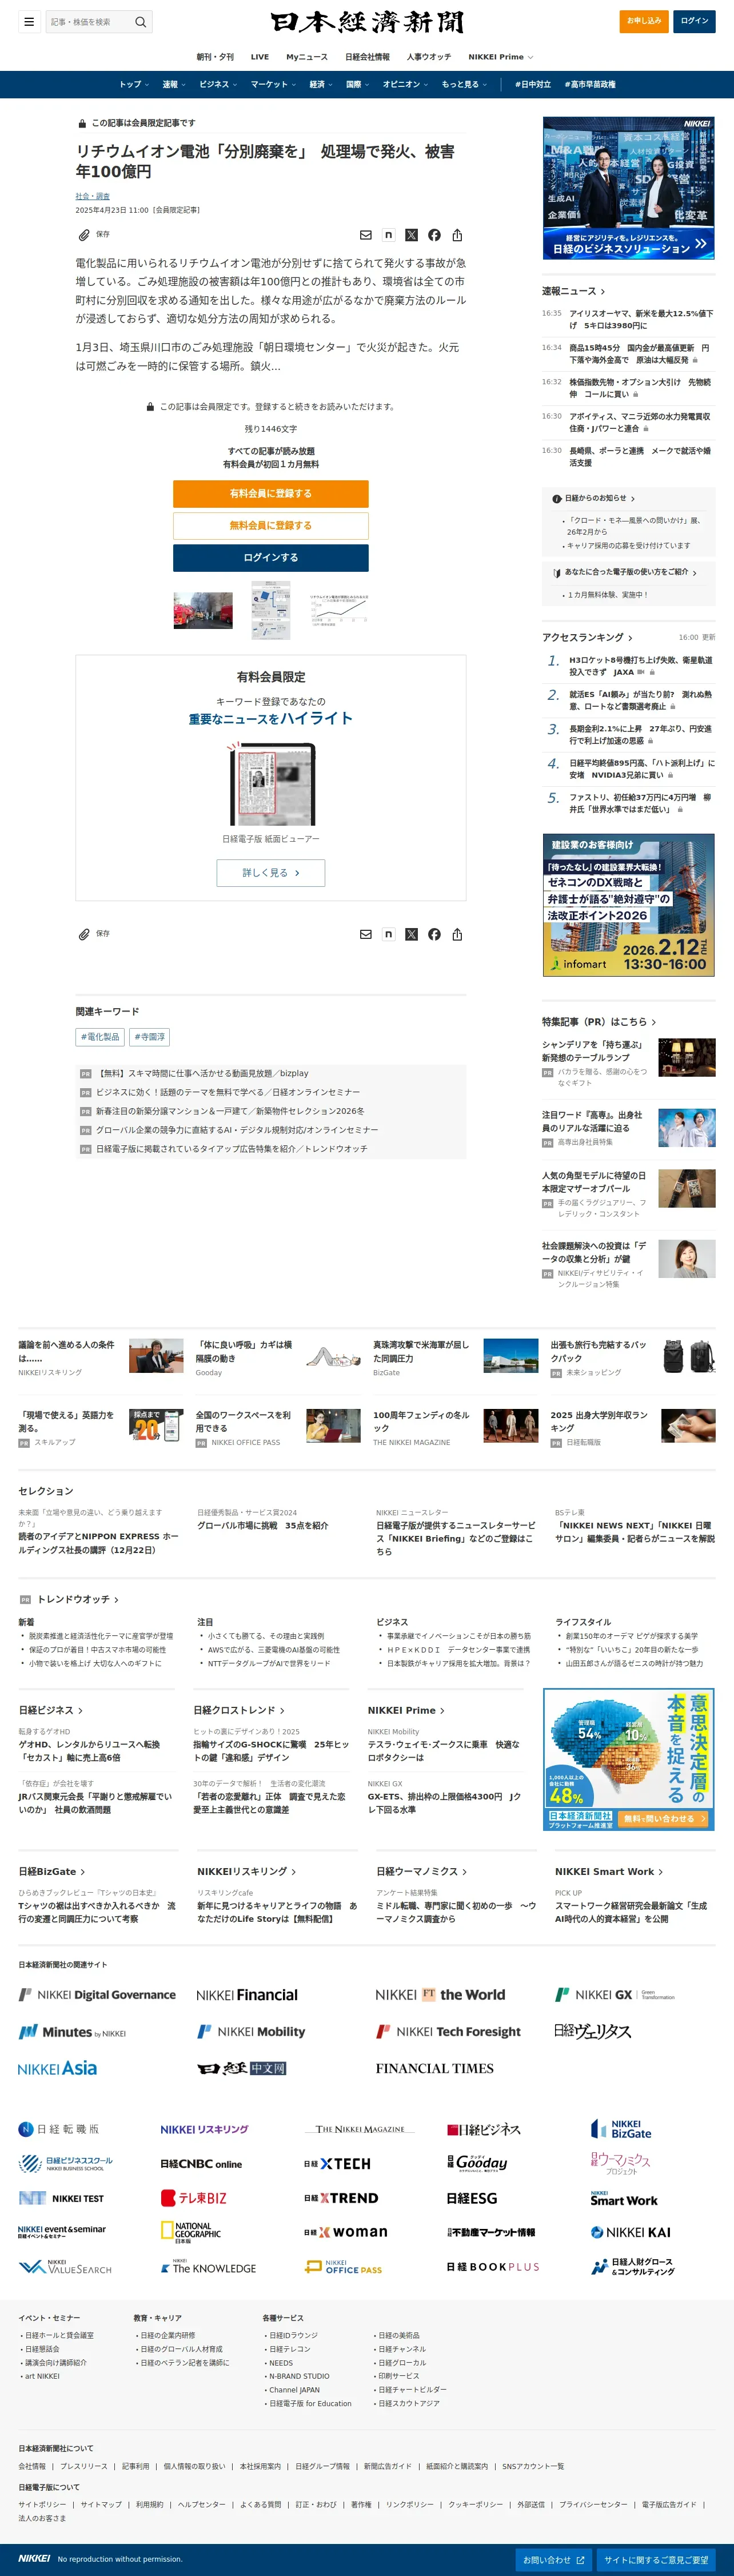This screenshot has width=734, height=2576.
Task: Open テレ東BIZ logo link
Action: tap(194, 2198)
